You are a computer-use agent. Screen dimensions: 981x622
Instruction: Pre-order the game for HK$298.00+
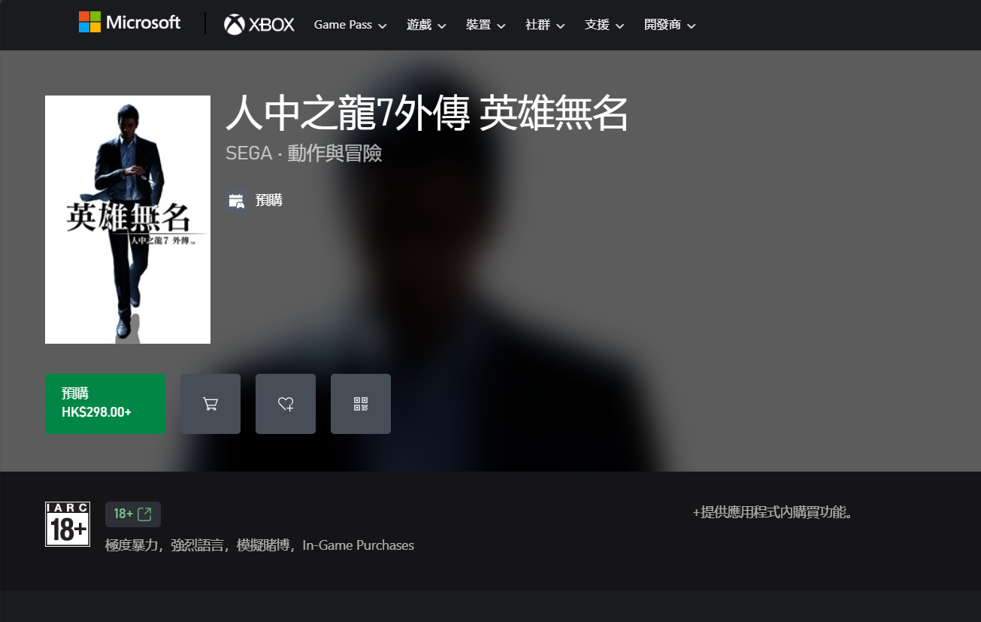point(105,404)
